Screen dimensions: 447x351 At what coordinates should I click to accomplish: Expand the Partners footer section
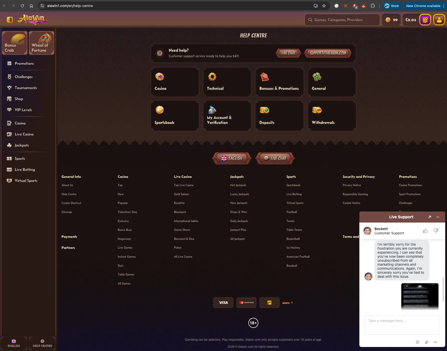click(x=68, y=248)
